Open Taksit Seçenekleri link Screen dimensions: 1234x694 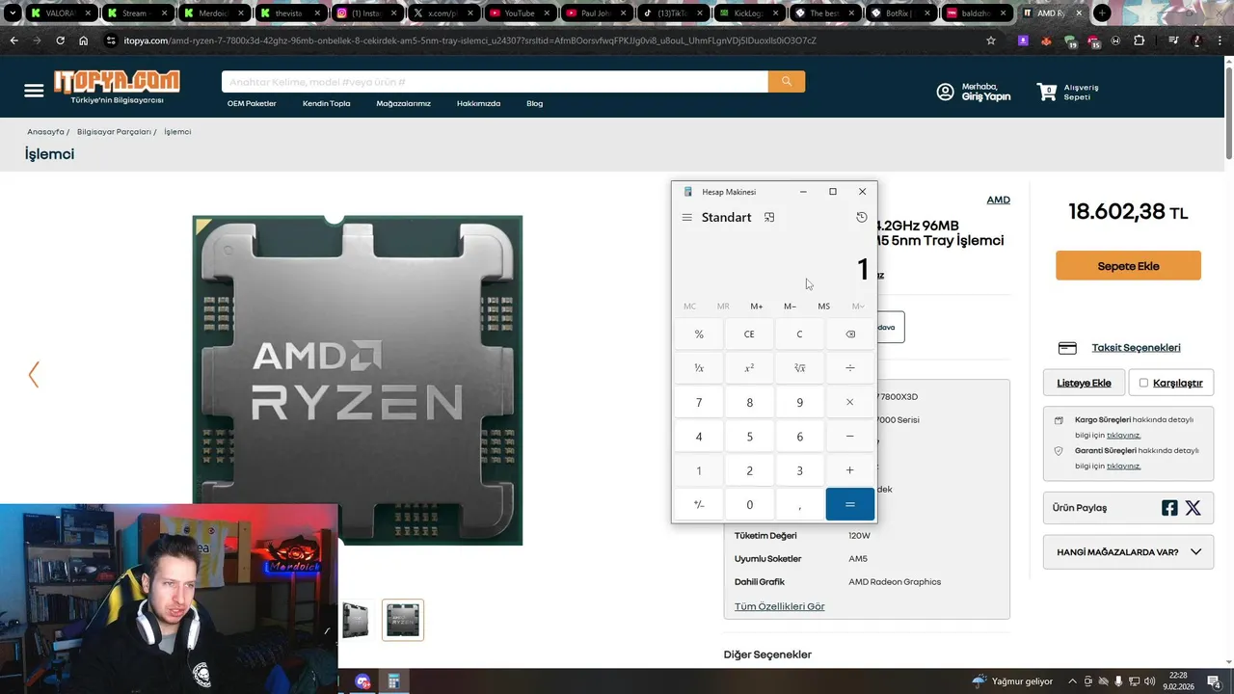[1136, 348]
